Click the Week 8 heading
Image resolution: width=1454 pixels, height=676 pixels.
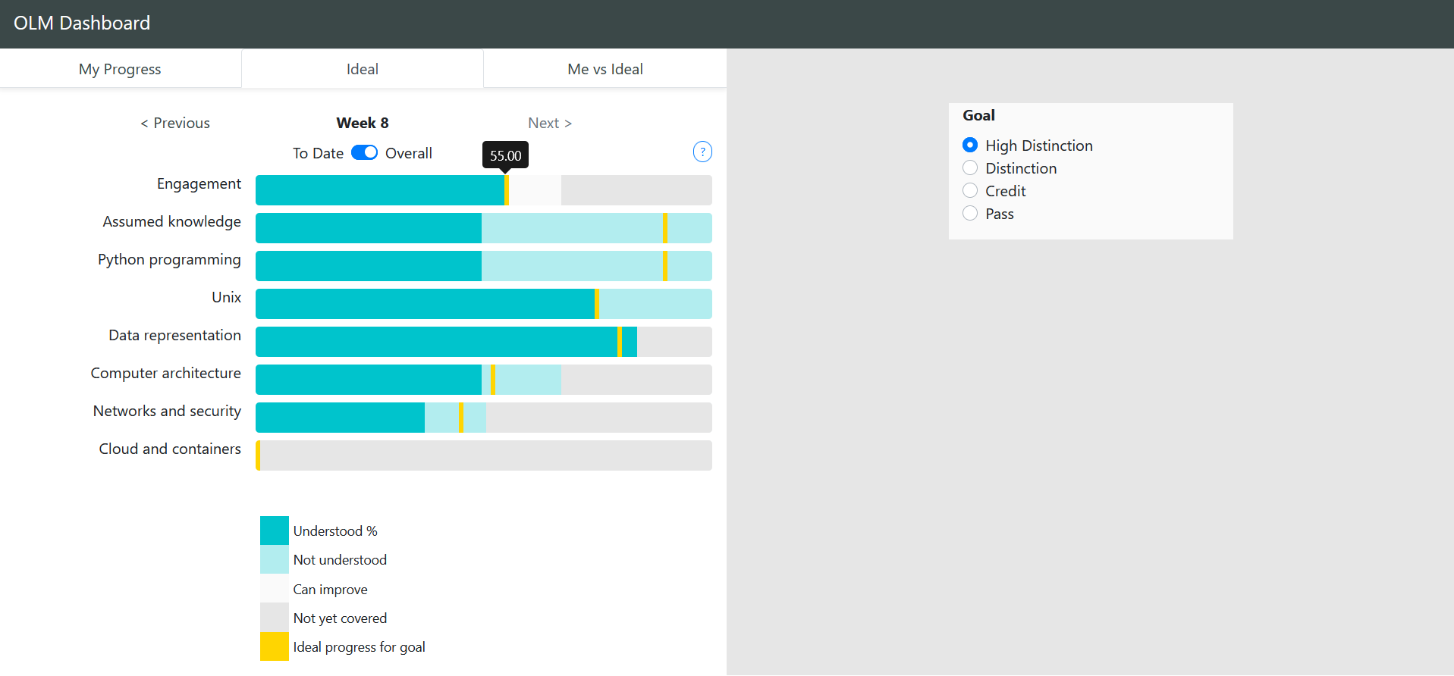(x=363, y=123)
